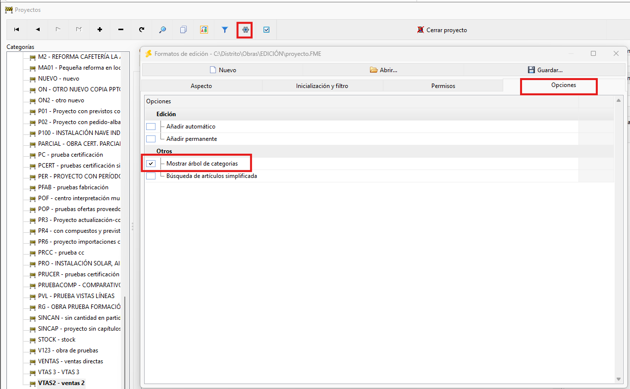Click the Abrir... button
630x389 pixels.
tap(383, 70)
